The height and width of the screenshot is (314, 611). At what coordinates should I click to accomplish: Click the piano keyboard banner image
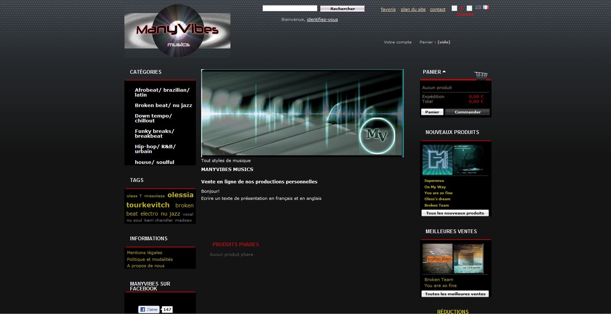[302, 113]
